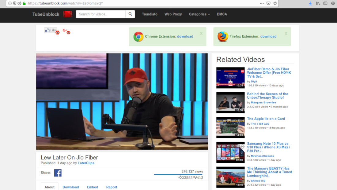
Task: Toggle the Firefox sidebar icon
Action: coord(325,3)
